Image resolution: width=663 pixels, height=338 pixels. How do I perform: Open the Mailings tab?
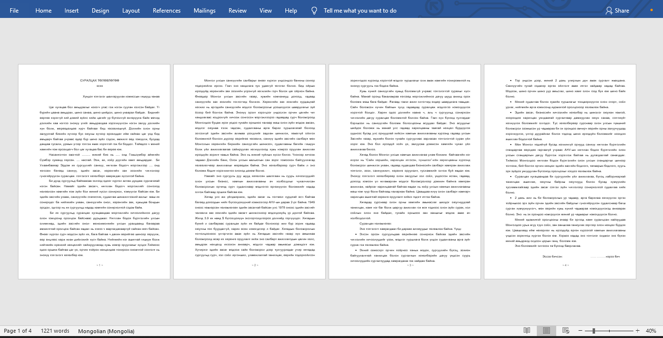[x=204, y=10]
